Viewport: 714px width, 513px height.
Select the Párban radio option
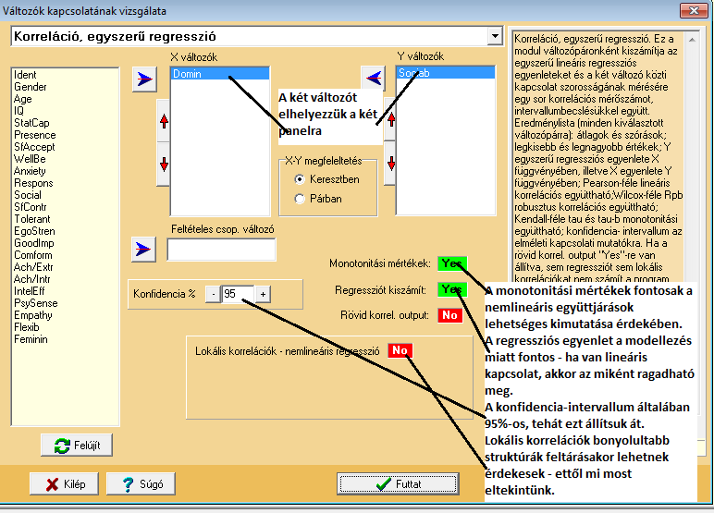299,198
